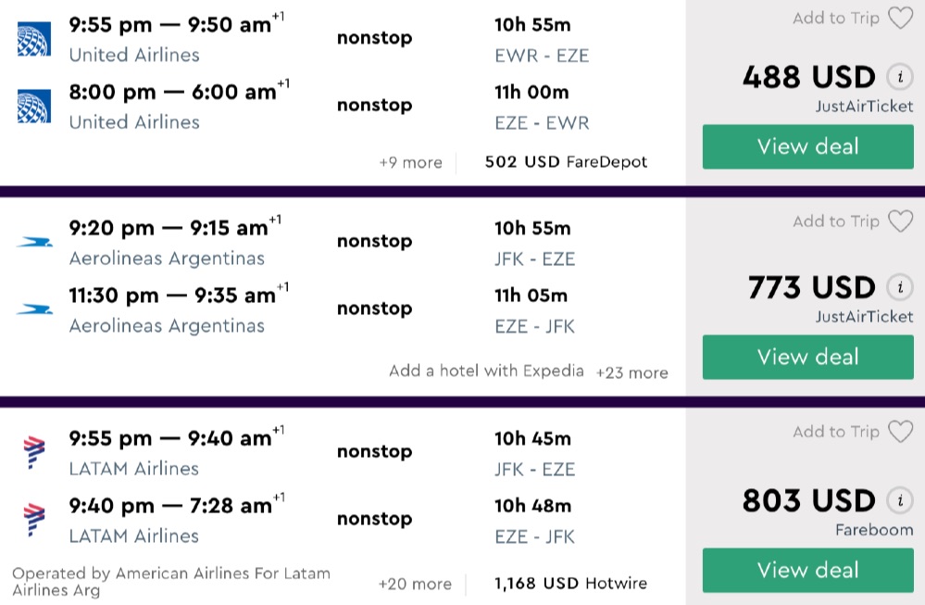View deal for 488 USD JustAirTicket fare
The height and width of the screenshot is (605, 925).
pos(807,146)
